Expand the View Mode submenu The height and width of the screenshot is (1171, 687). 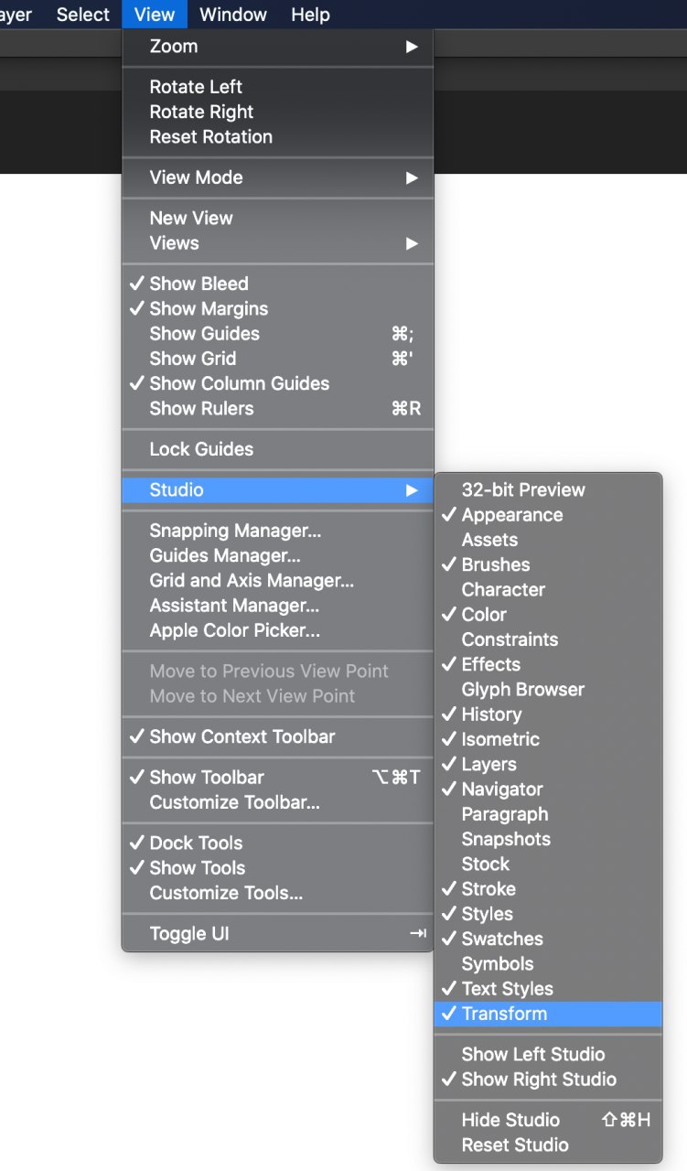click(197, 177)
